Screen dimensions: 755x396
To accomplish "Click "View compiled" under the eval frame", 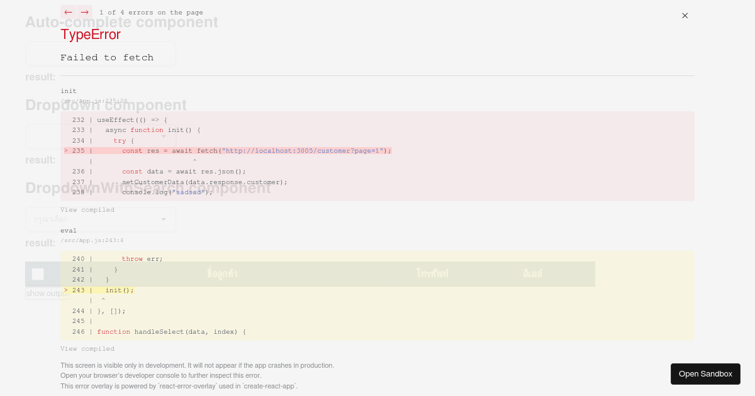I will coord(87,348).
